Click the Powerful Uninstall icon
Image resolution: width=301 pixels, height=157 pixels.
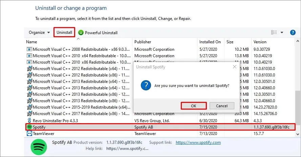[81, 32]
